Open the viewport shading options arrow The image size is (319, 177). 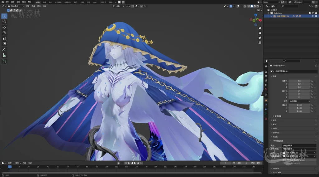pyautogui.click(x=261, y=6)
